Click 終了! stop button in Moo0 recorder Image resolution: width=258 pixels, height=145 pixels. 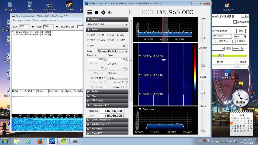(224, 62)
